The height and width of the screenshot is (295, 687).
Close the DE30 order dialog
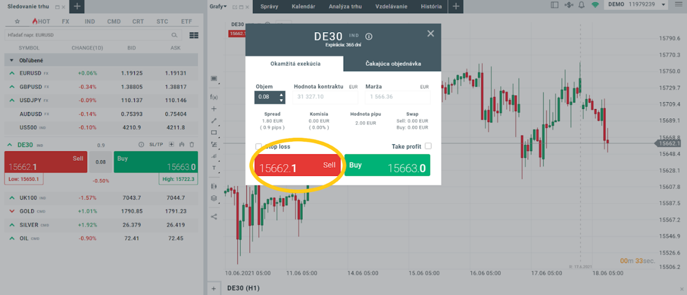coord(431,33)
